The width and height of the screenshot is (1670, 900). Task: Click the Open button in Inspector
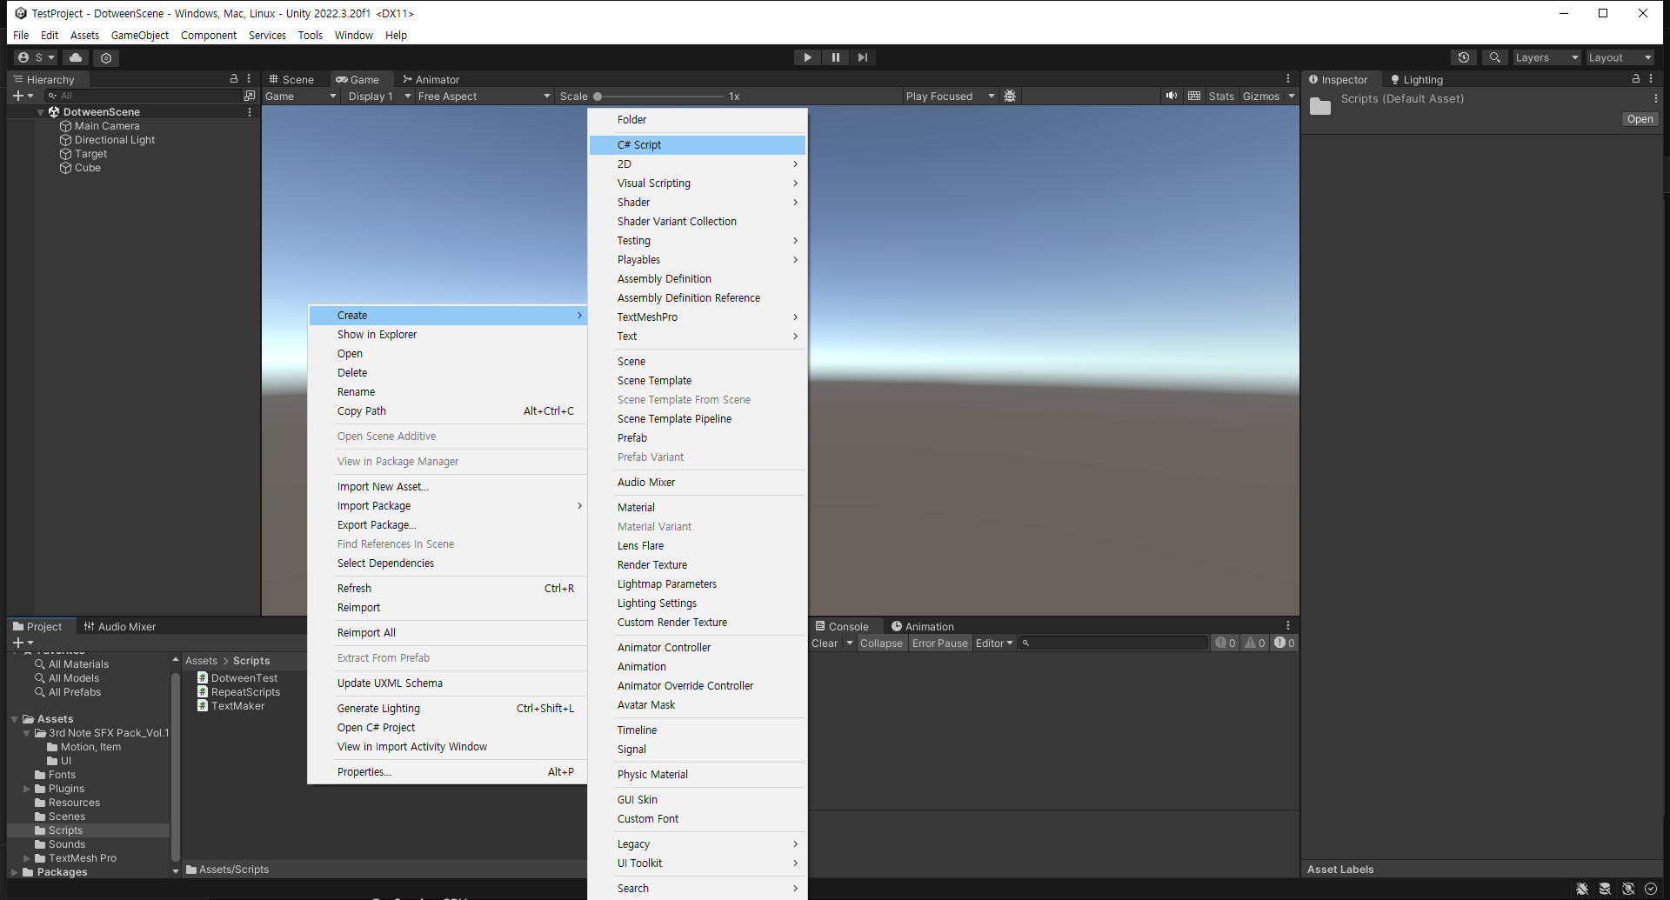tap(1640, 119)
